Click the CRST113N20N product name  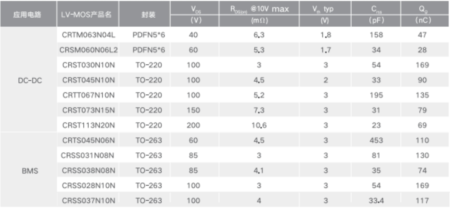[88, 125]
